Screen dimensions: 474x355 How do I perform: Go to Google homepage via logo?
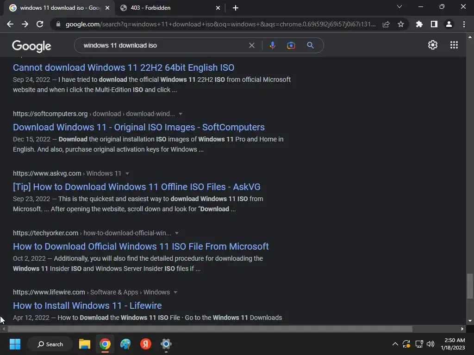31,46
